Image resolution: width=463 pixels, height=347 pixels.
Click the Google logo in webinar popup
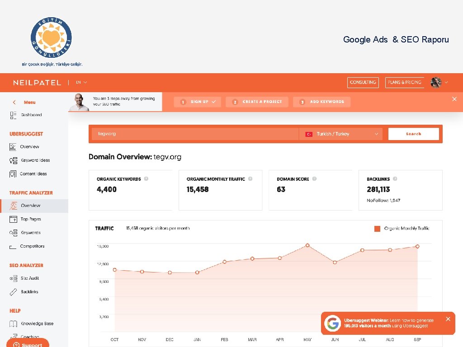(332, 323)
